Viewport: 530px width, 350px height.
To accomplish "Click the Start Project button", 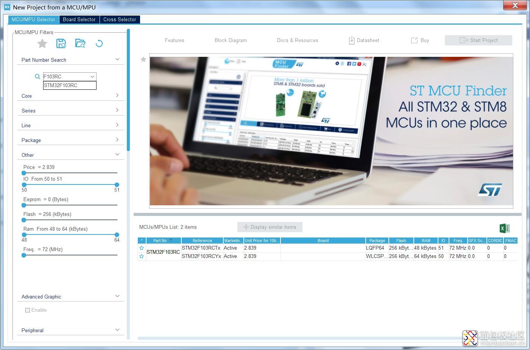I will click(x=479, y=40).
